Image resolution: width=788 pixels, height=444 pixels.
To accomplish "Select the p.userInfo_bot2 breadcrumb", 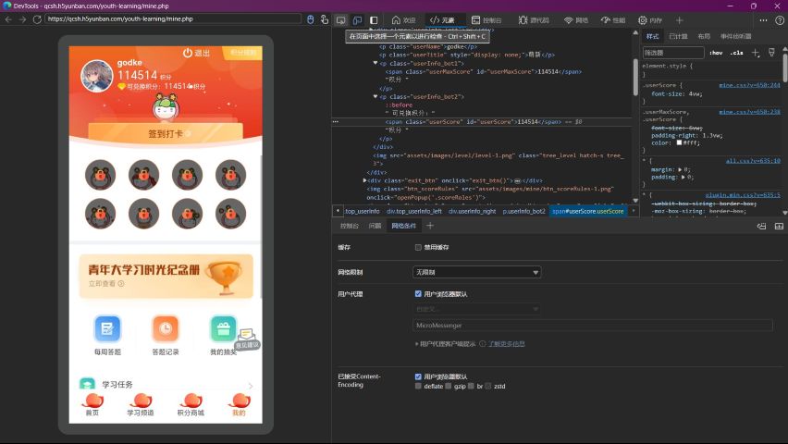I will pyautogui.click(x=523, y=211).
